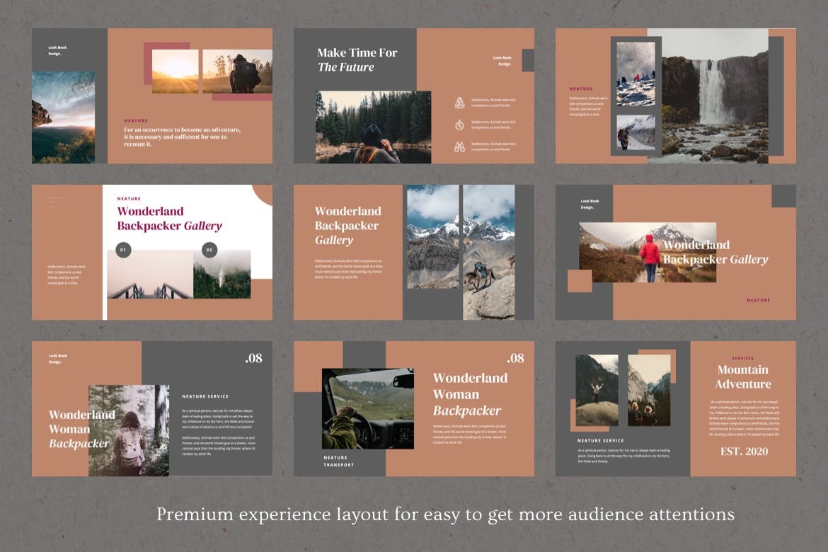Click the 'NEATURE TRANSPORT' label
This screenshot has height=552, width=828.
(x=339, y=461)
